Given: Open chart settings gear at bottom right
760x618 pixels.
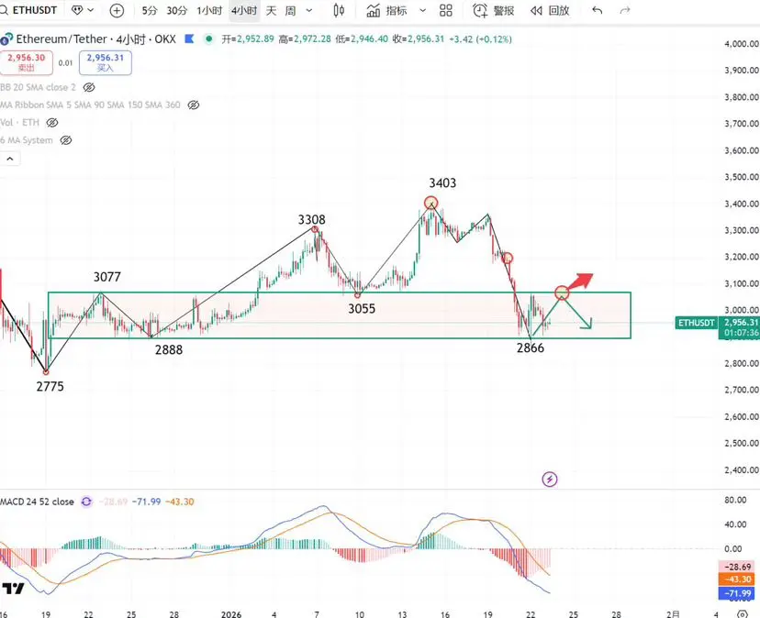Looking at the screenshot, I should (x=742, y=613).
